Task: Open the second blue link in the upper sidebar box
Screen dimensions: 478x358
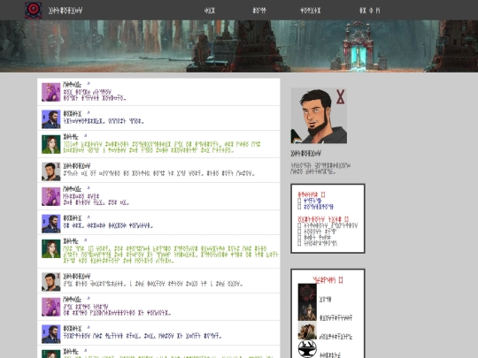Action: pos(319,207)
